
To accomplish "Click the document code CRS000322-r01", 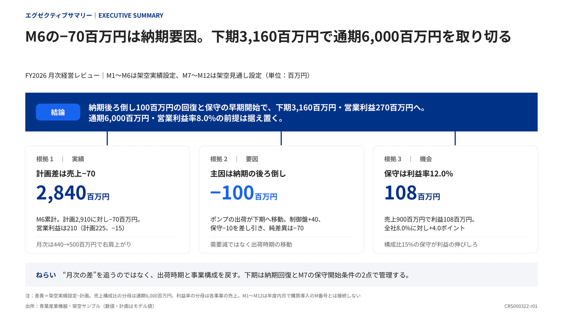I will (x=521, y=306).
